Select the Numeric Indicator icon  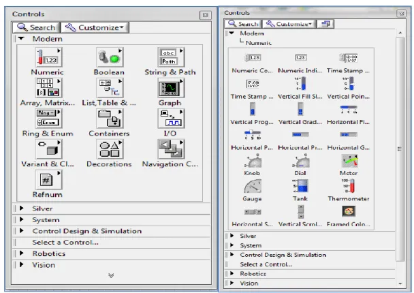(300, 58)
